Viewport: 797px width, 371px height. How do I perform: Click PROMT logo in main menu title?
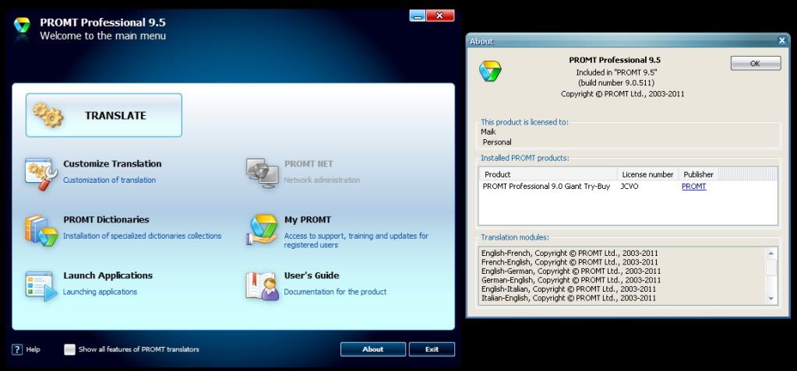[22, 26]
